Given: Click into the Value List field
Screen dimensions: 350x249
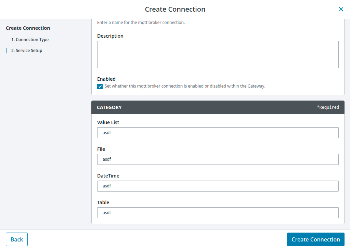Looking at the screenshot, I should (x=218, y=133).
